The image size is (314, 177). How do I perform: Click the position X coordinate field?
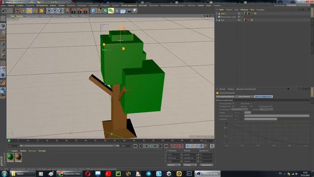coord(174,155)
